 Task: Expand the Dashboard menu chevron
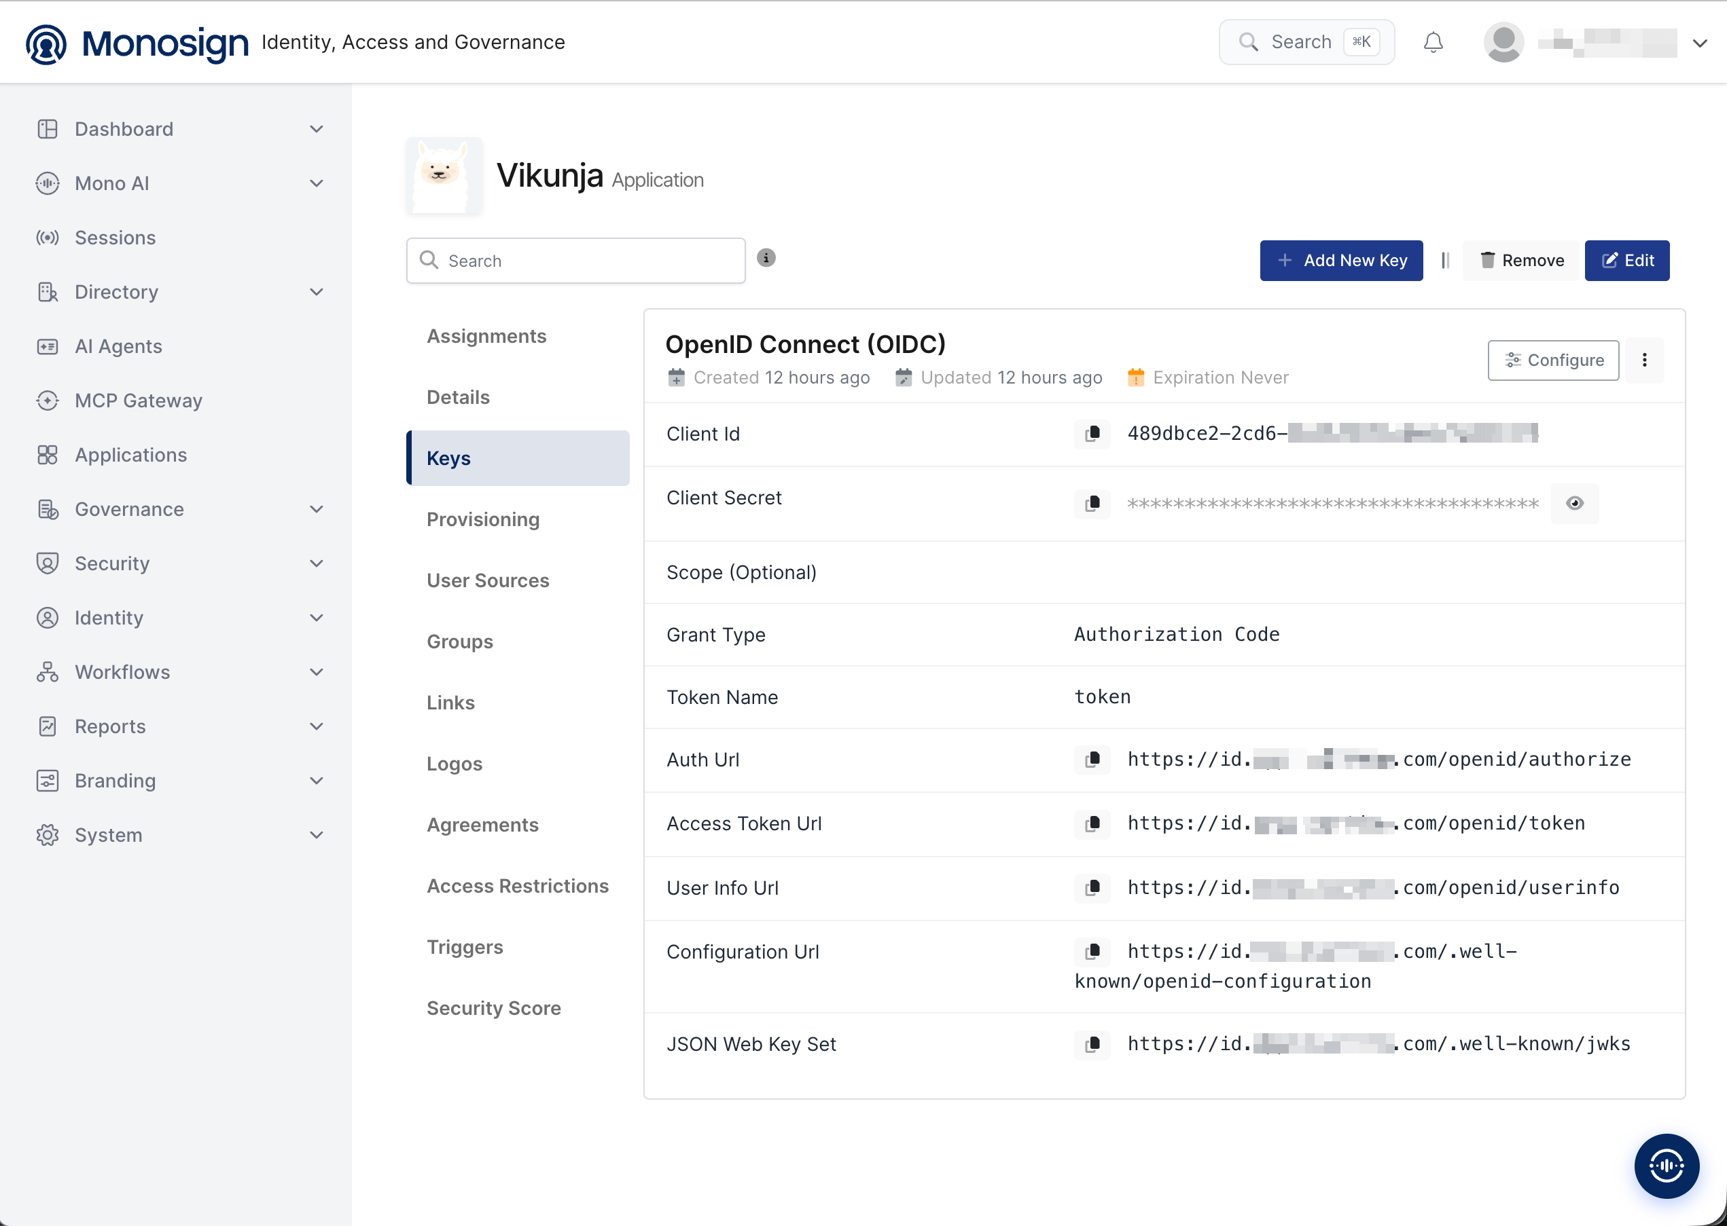pos(317,129)
